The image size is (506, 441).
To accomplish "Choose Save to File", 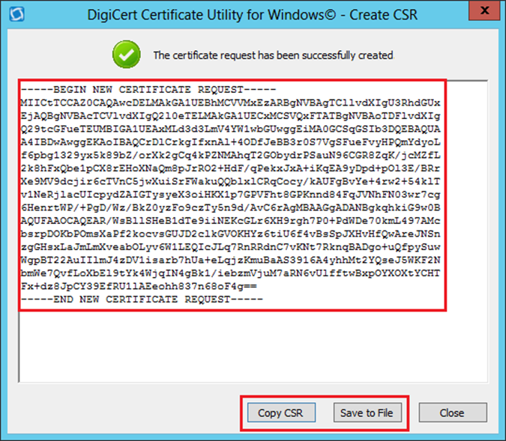I will tap(367, 413).
